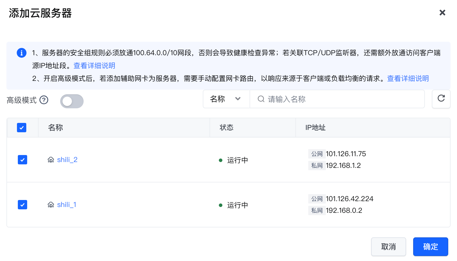Click the cloud server icon beside shili_1
This screenshot has width=457, height=261.
point(51,205)
